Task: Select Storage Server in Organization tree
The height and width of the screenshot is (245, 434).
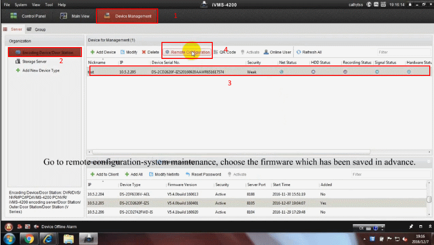Action: [x=34, y=61]
